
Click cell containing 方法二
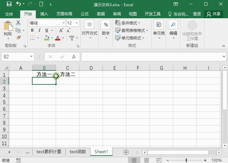68,74
